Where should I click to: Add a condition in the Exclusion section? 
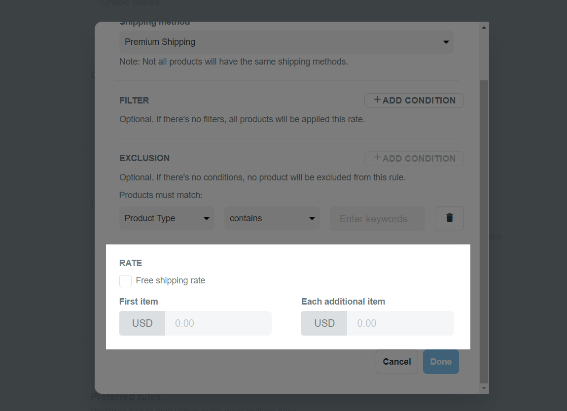pos(414,158)
